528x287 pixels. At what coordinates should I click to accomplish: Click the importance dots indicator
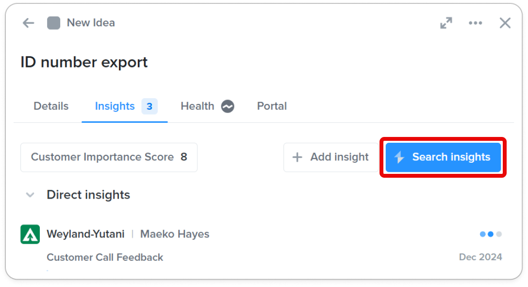[x=491, y=234]
